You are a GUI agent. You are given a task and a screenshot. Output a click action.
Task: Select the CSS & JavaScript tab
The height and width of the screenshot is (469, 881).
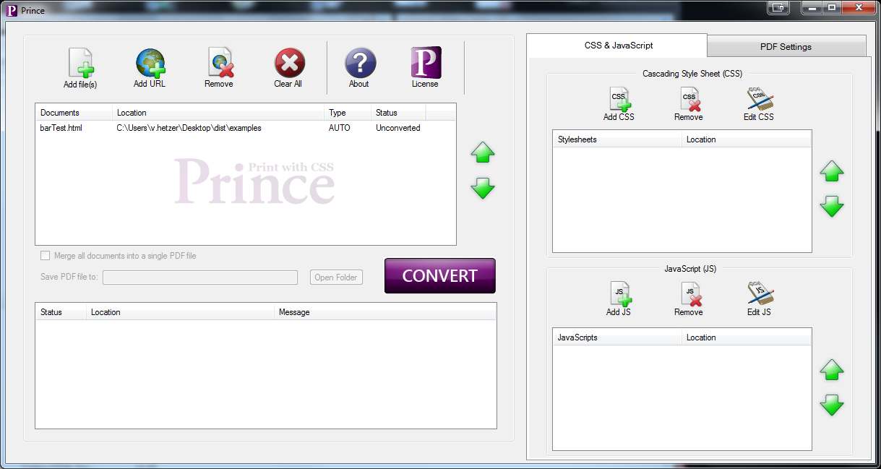pyautogui.click(x=618, y=46)
